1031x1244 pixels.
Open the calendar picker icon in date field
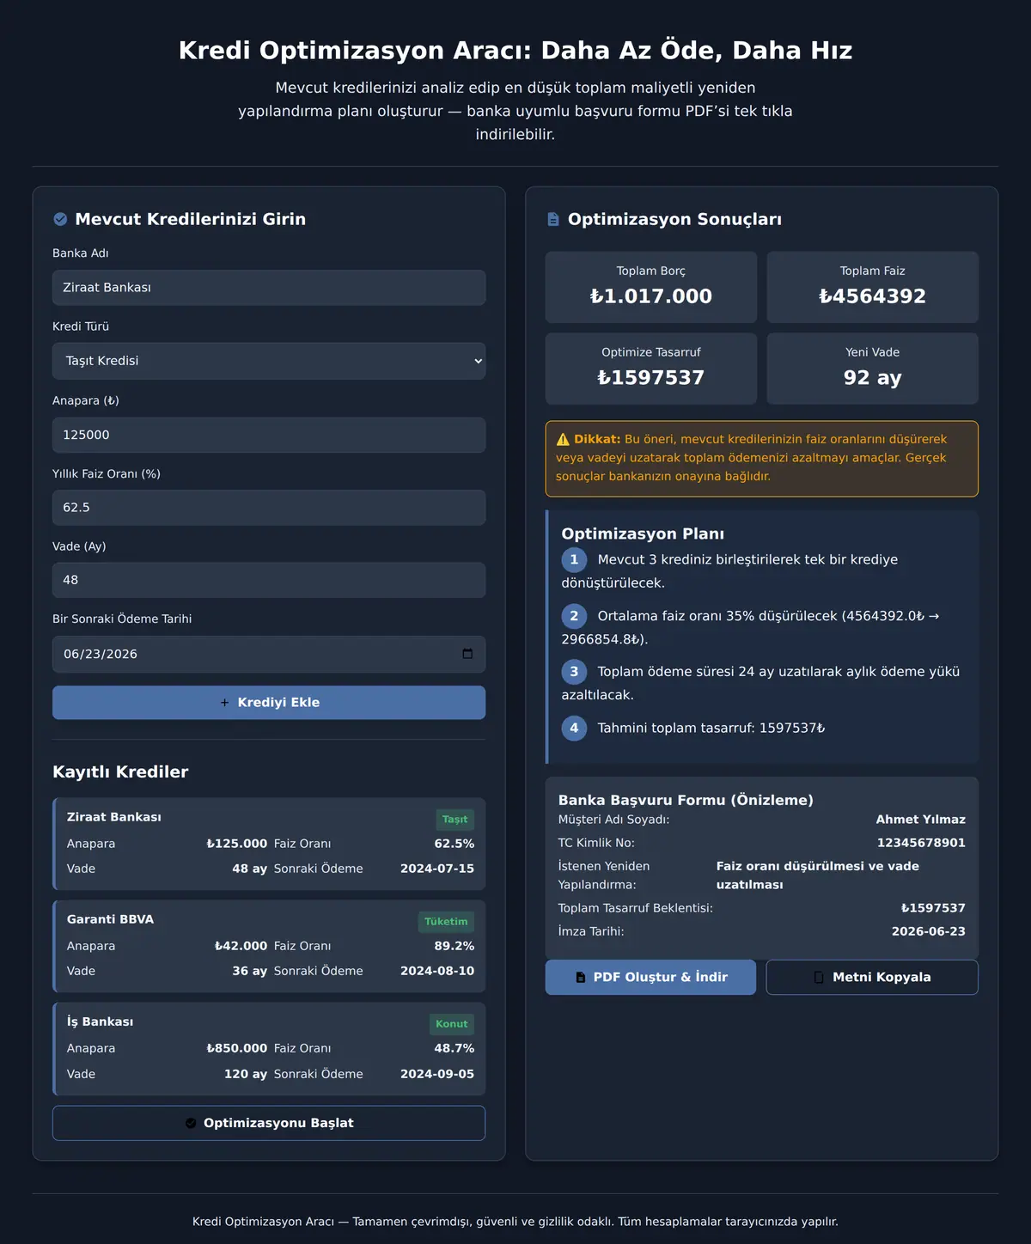pos(467,654)
